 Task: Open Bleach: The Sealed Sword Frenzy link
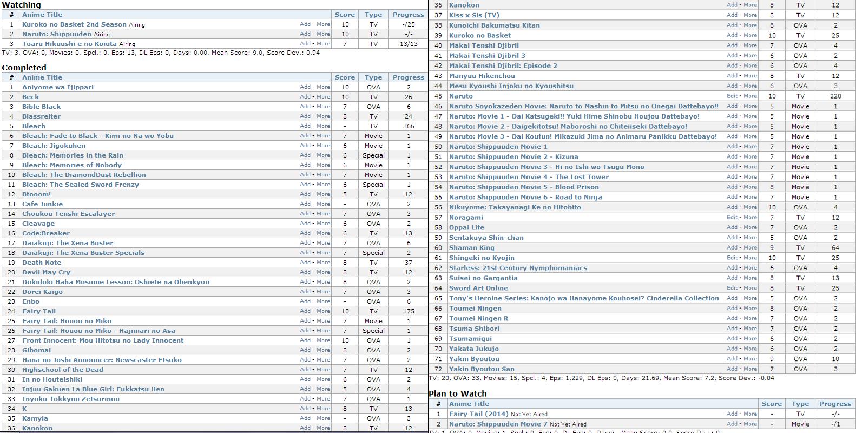point(81,185)
